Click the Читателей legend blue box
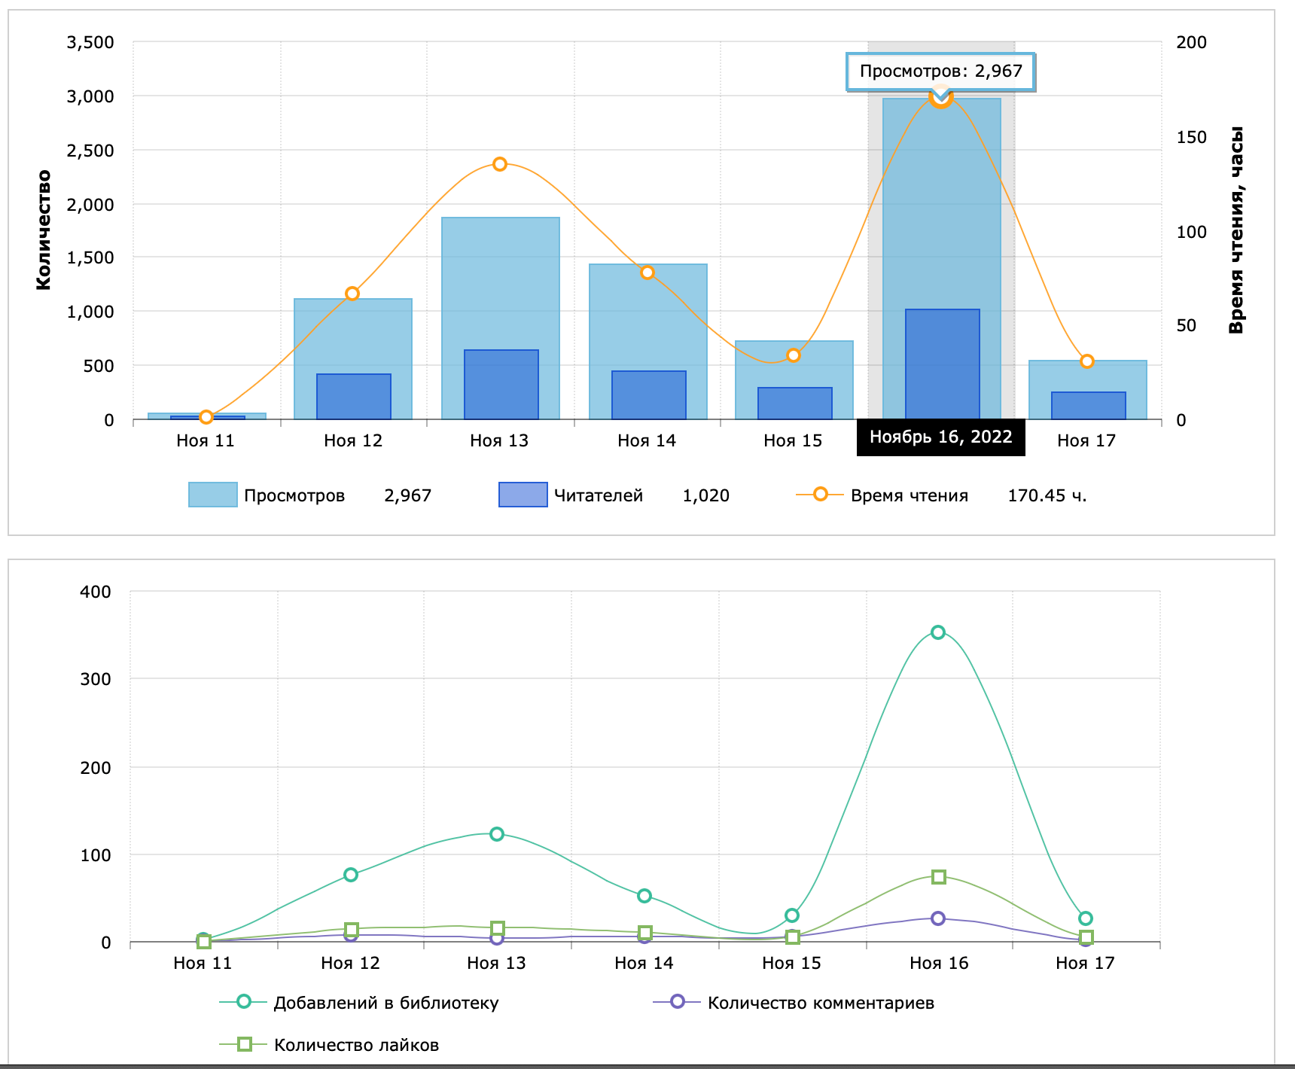The height and width of the screenshot is (1069, 1295). 523,495
